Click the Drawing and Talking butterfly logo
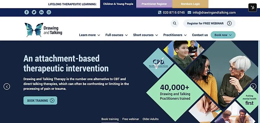Image resolution: width=260 pixels, height=123 pixels. tap(43, 30)
